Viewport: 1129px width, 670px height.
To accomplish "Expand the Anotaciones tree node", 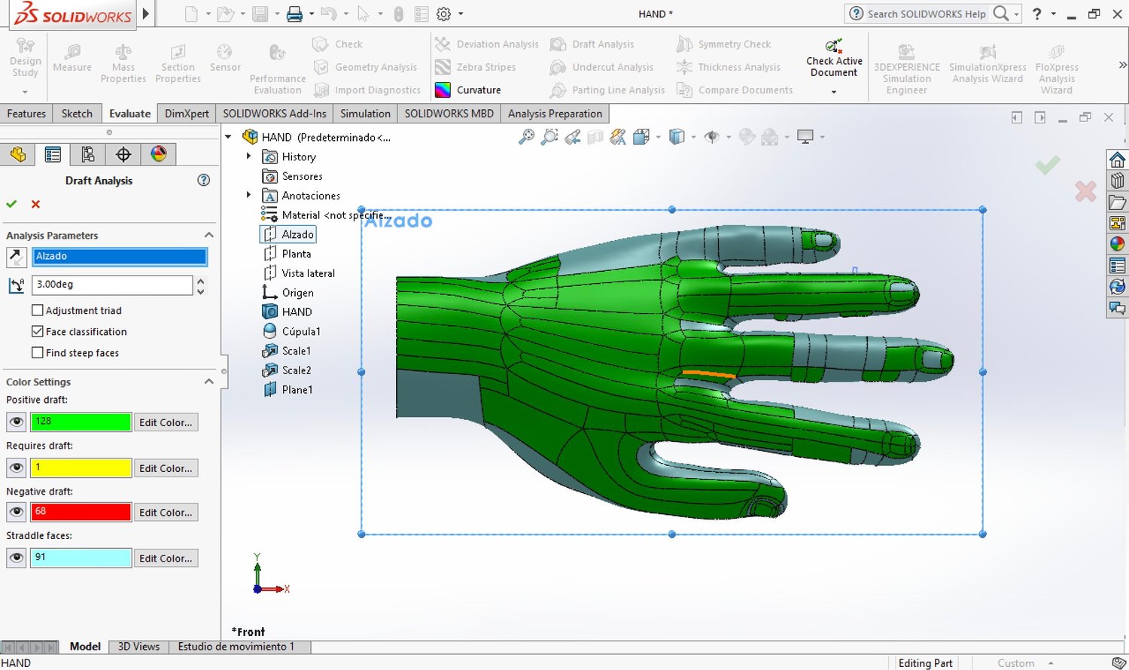I will (248, 195).
